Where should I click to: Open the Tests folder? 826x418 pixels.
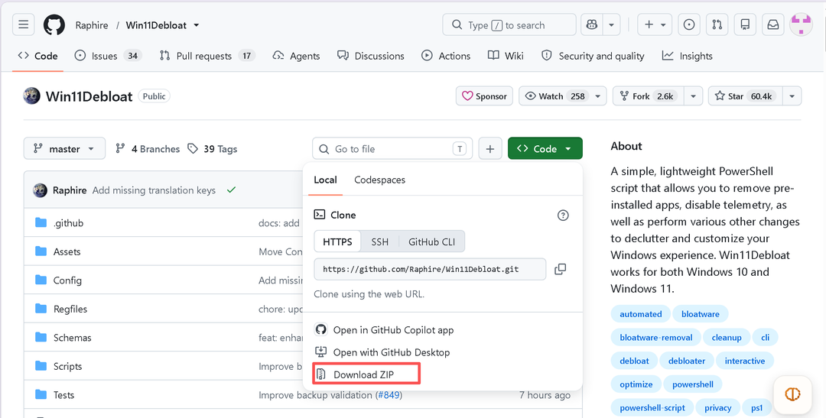pos(63,395)
